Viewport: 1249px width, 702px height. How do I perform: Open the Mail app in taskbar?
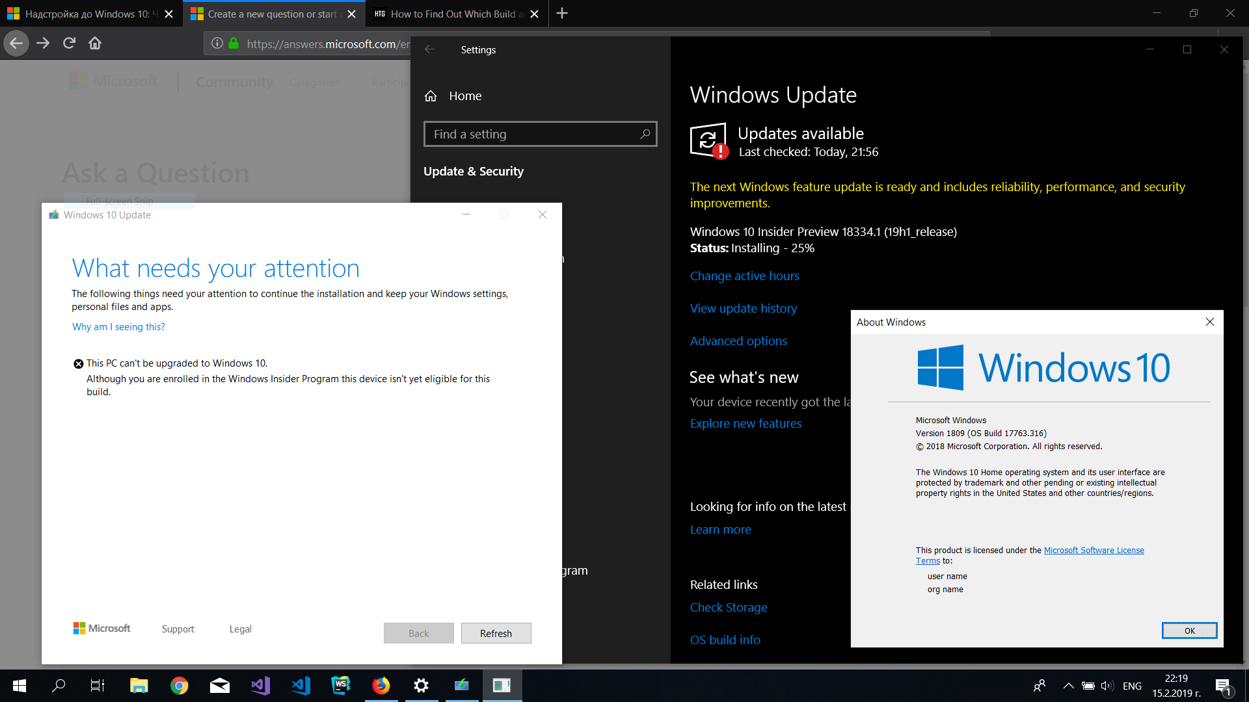coord(219,685)
